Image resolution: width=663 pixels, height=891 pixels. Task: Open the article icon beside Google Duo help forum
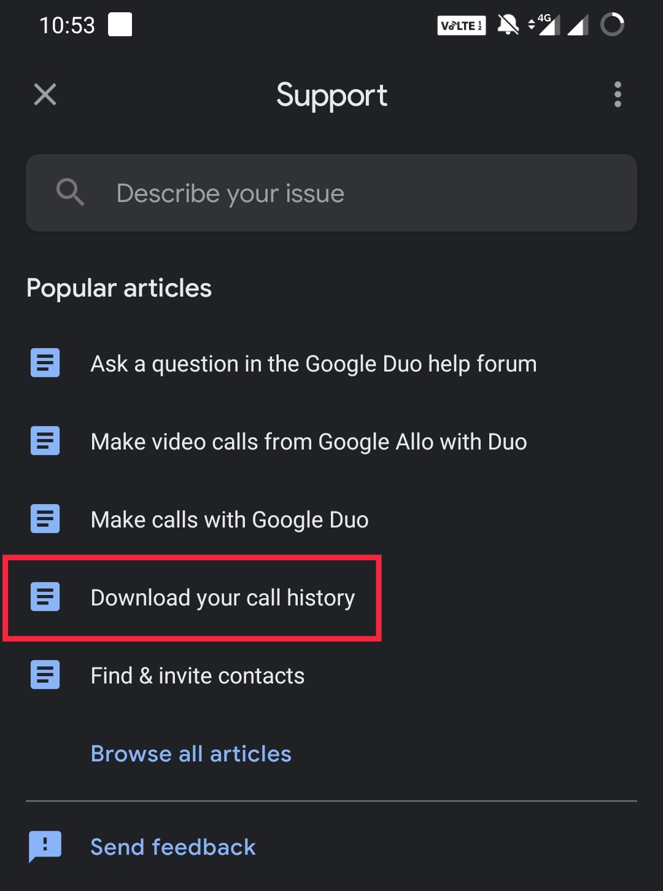(44, 363)
